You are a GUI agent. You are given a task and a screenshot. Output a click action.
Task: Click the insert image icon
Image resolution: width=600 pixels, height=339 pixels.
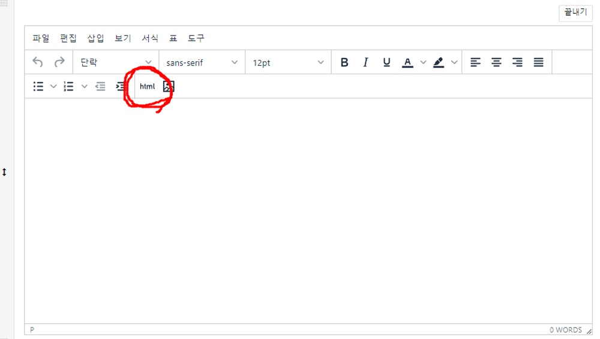click(x=169, y=86)
